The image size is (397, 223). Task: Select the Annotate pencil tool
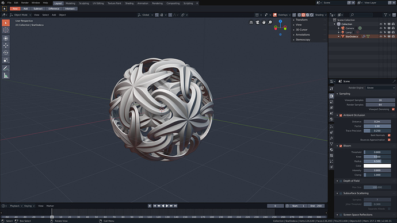[6, 68]
